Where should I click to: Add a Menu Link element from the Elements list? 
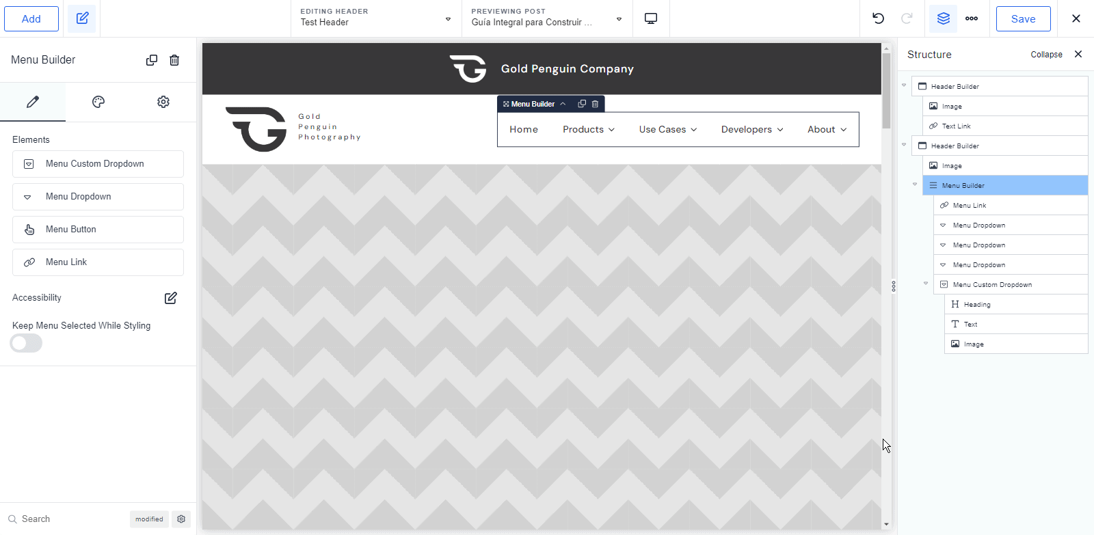[x=98, y=262]
